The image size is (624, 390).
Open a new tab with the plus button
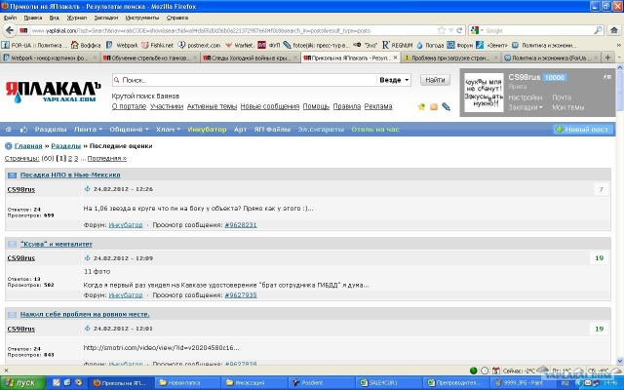point(607,58)
